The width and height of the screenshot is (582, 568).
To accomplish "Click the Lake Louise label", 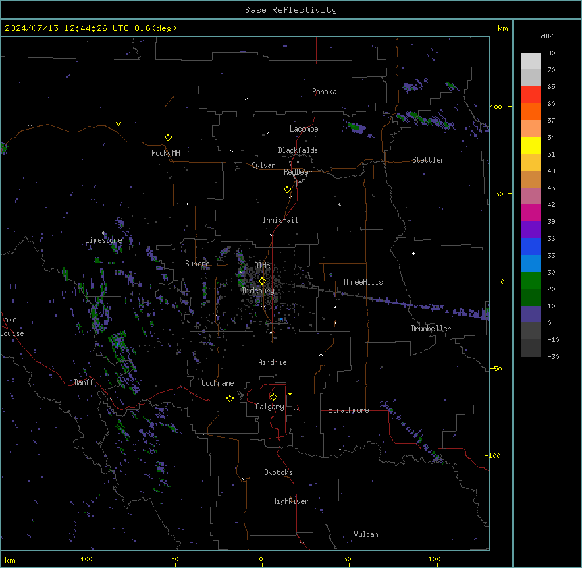I will (x=12, y=326).
